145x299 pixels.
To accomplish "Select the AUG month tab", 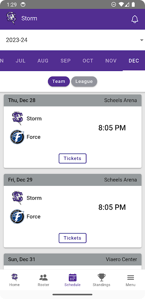I will pos(43,61).
